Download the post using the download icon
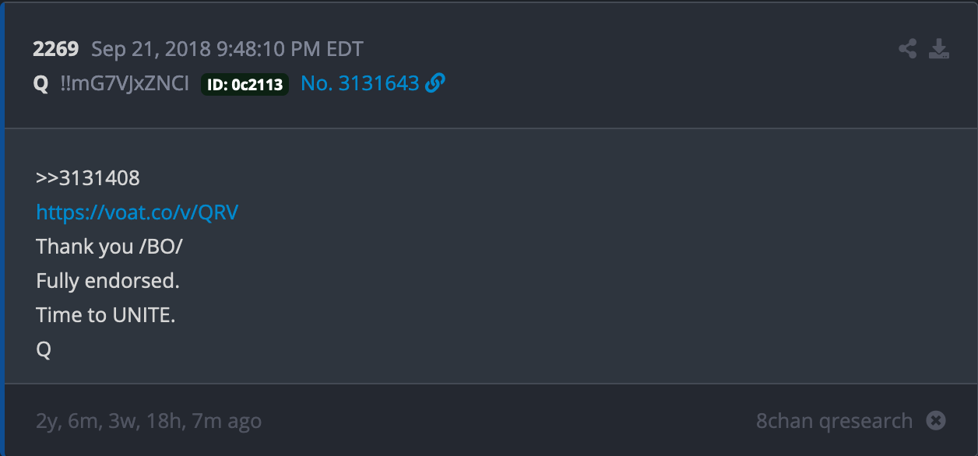The image size is (978, 456). 940,49
